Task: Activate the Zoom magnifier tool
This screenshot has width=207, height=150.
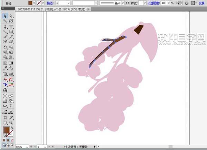Action: click(11, 122)
